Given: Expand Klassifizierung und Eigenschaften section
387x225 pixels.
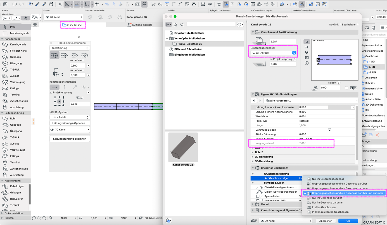Looking at the screenshot, I should (x=253, y=210).
